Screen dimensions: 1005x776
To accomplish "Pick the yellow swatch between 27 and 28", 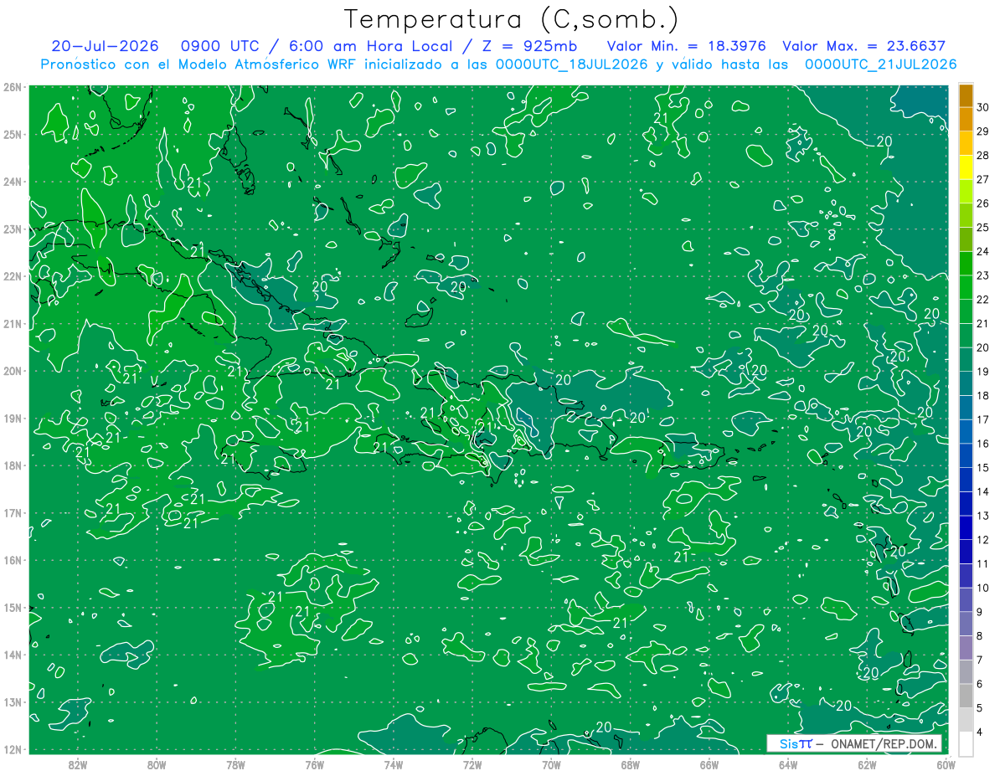I will coord(966,167).
